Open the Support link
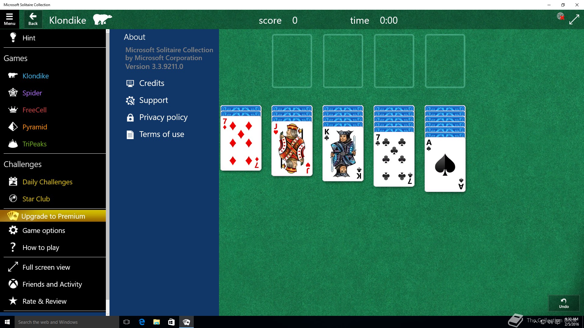This screenshot has width=584, height=328. [153, 100]
